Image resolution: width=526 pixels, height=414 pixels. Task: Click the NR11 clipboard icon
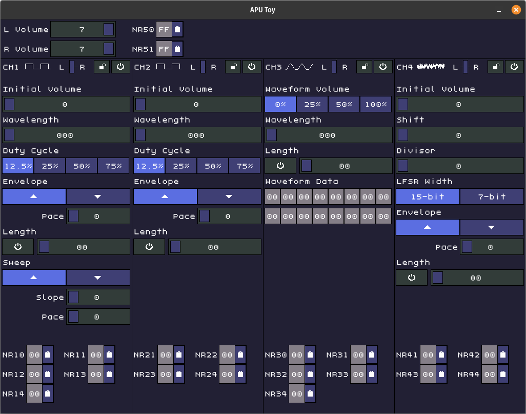pyautogui.click(x=109, y=354)
